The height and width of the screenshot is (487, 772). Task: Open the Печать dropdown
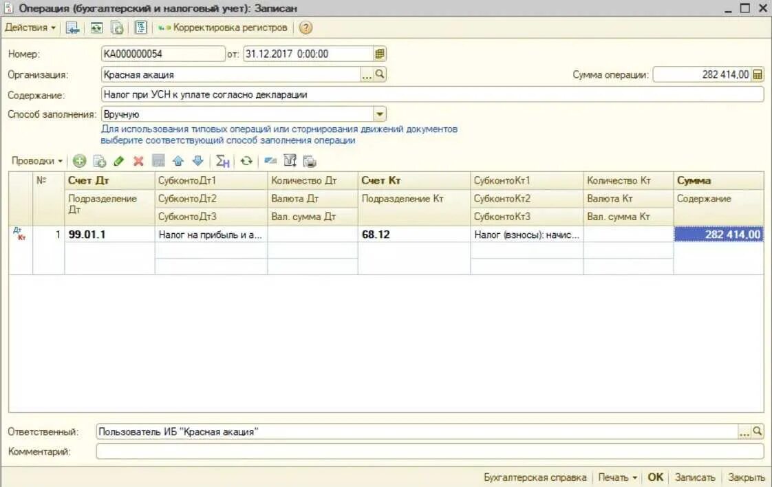(x=617, y=477)
